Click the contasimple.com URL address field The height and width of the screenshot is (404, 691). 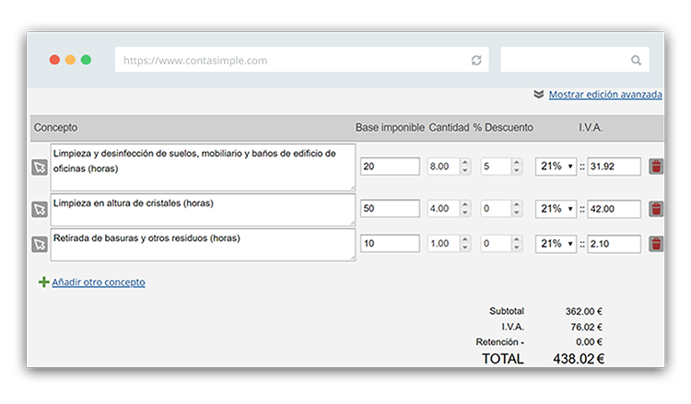pos(302,60)
